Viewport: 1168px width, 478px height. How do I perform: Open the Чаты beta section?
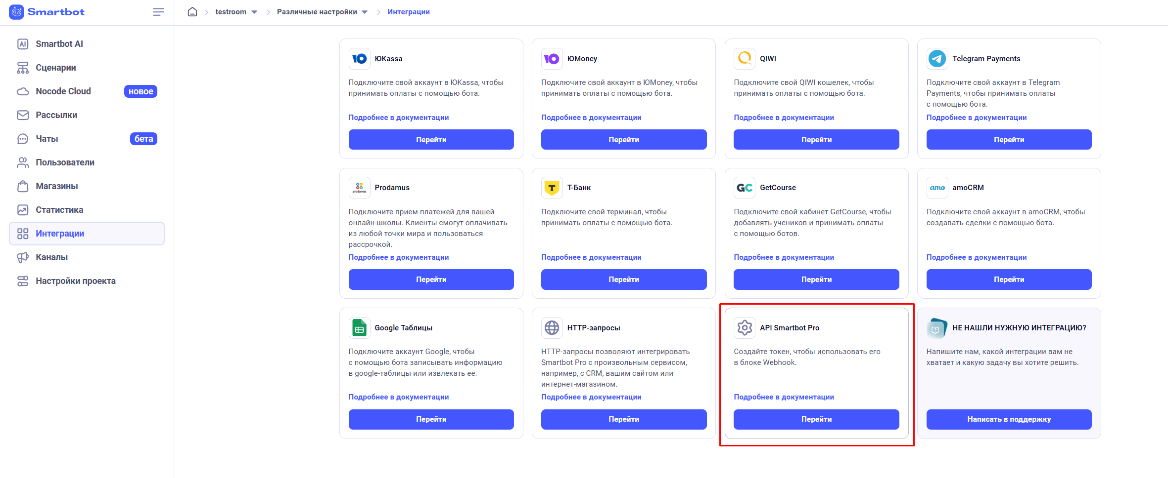pos(47,139)
